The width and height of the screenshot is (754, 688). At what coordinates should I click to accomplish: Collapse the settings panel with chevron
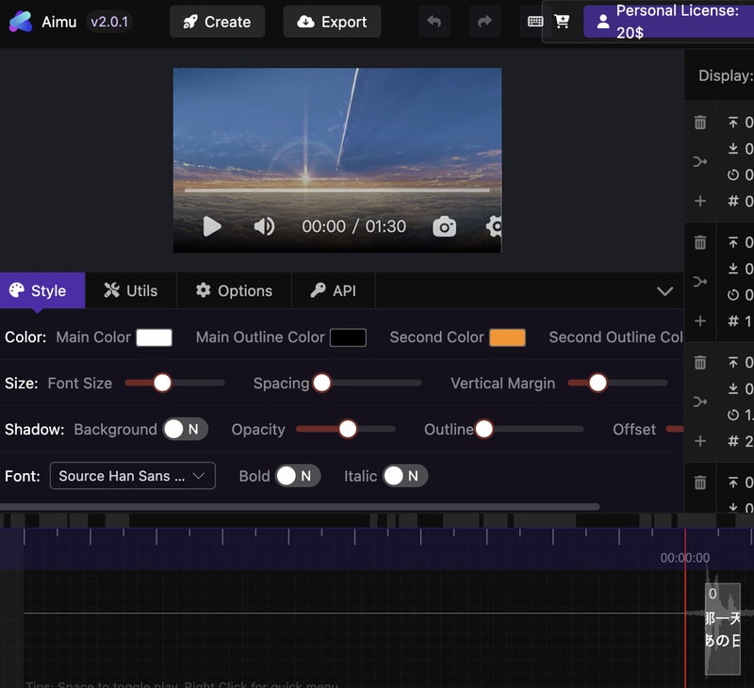(x=664, y=291)
